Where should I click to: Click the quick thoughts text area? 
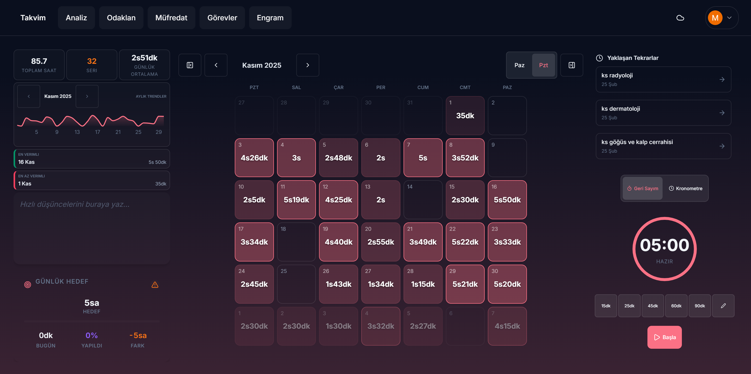point(92,228)
